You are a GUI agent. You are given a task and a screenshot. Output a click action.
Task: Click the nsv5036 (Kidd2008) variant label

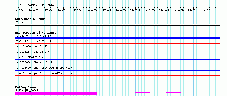29,57
